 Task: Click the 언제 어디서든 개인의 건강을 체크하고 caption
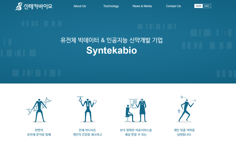point(87,132)
